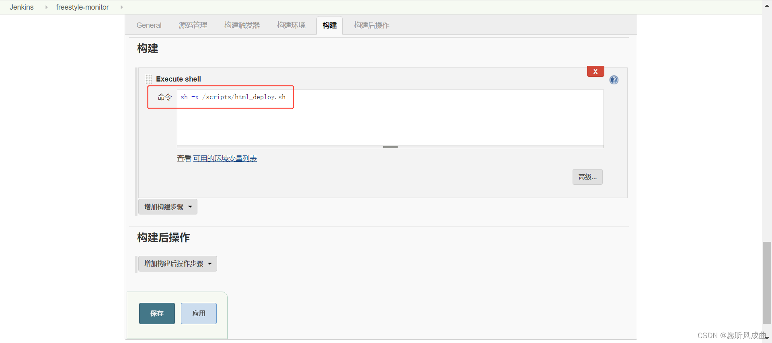Switch to the 构建触发器 tab

click(242, 25)
